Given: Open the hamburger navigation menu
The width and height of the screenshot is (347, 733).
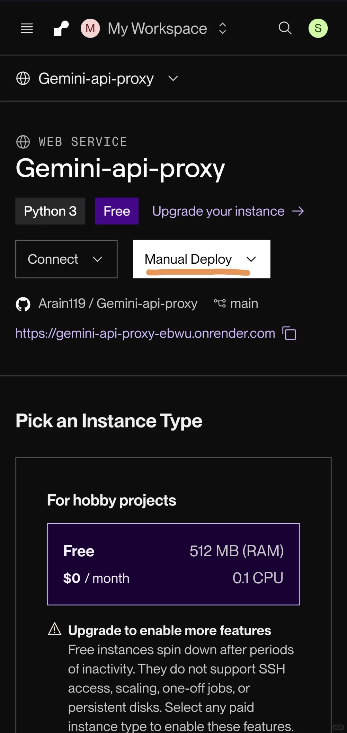Looking at the screenshot, I should tap(27, 29).
